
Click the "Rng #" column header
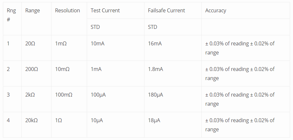click(11, 15)
